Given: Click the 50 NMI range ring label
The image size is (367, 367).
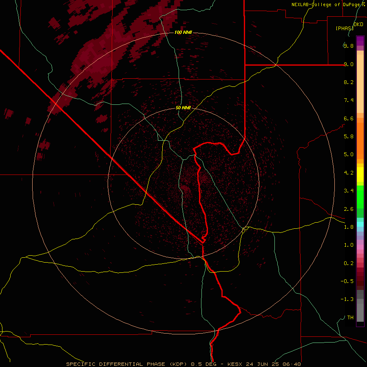Looking at the screenshot, I should coord(183,108).
